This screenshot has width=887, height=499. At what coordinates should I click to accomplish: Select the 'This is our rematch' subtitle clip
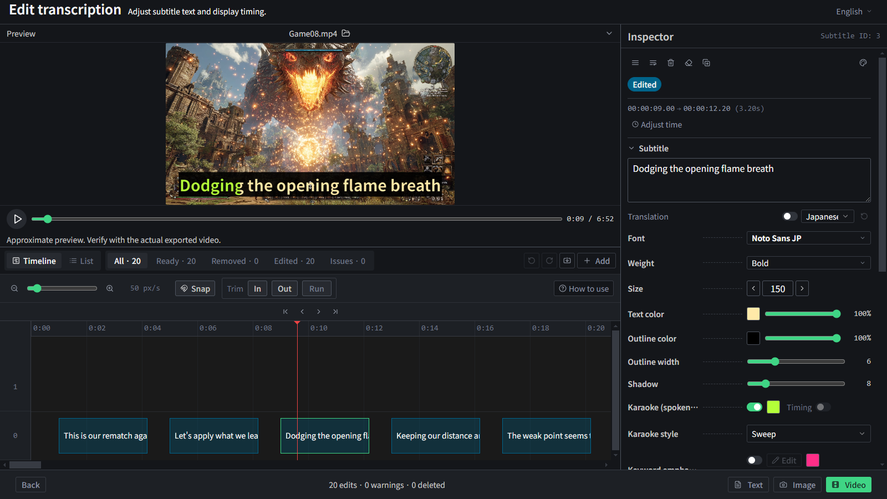pos(103,436)
